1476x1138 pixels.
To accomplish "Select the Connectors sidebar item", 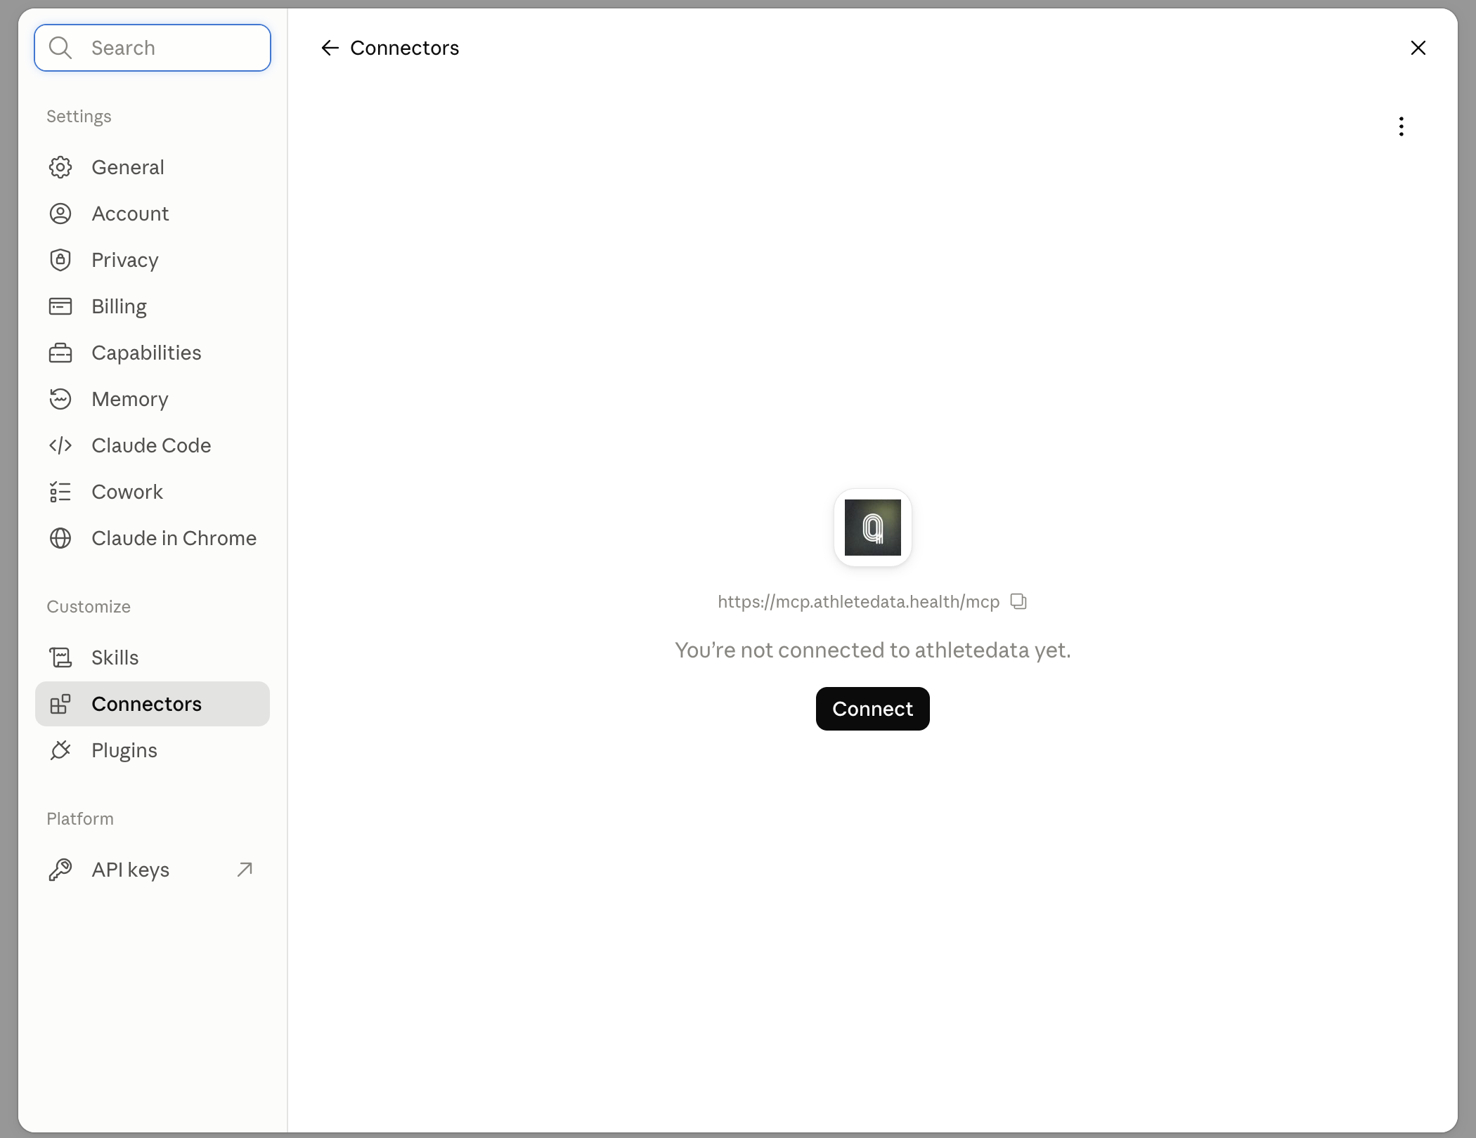I will pos(153,704).
